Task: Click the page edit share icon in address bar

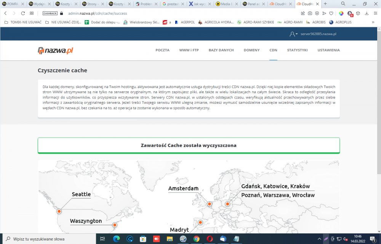Action: pyautogui.click(x=303, y=13)
